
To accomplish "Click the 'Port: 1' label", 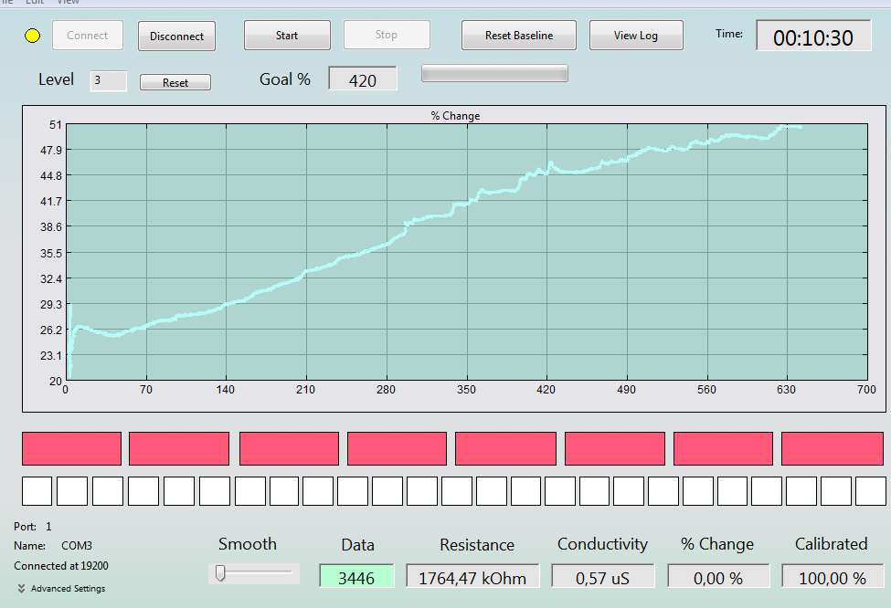I will click(x=32, y=526).
